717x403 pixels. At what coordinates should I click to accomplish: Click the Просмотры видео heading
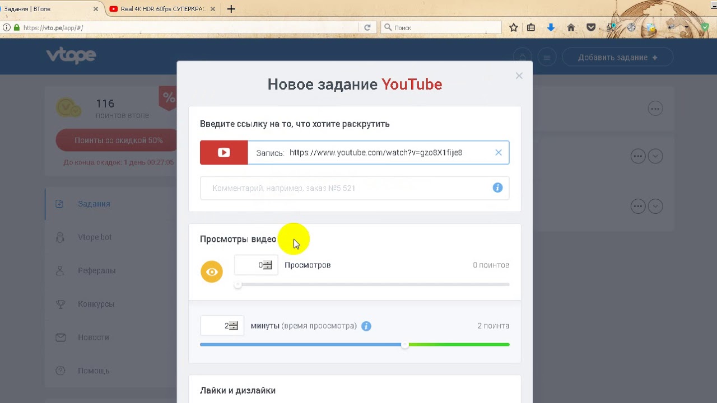[238, 239]
